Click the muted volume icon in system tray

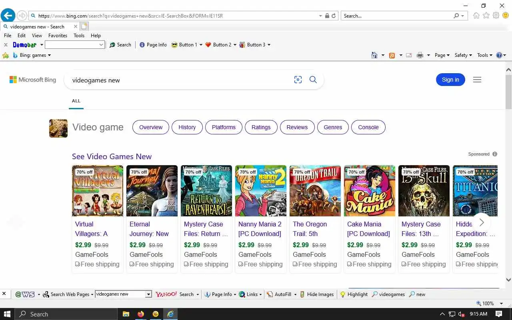(x=461, y=314)
